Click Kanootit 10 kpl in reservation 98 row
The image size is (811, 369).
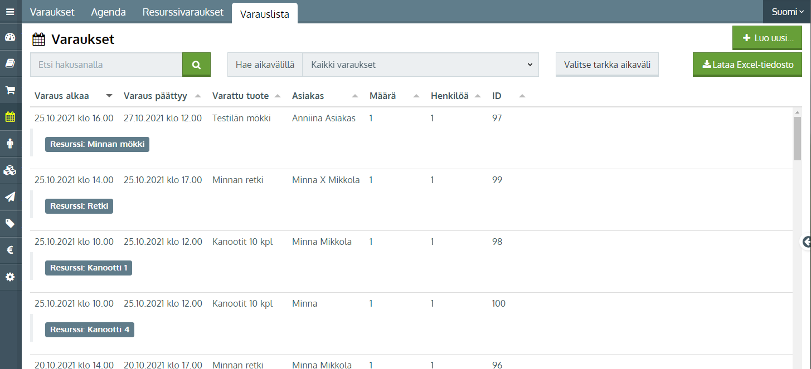point(242,242)
